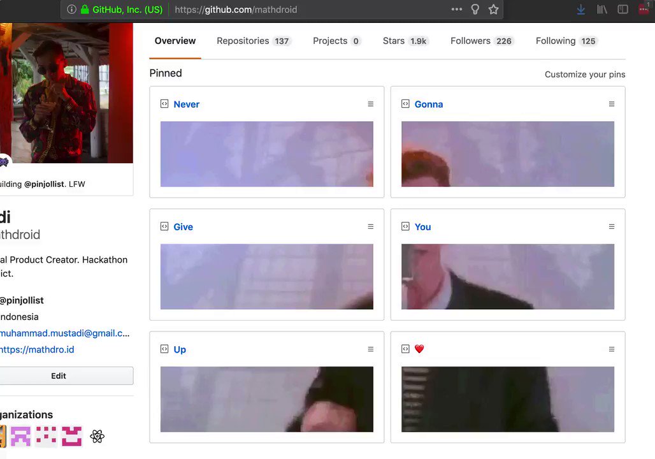Image resolution: width=655 pixels, height=459 pixels.
Task: Click the repository icon beside Gonna
Action: tap(405, 104)
